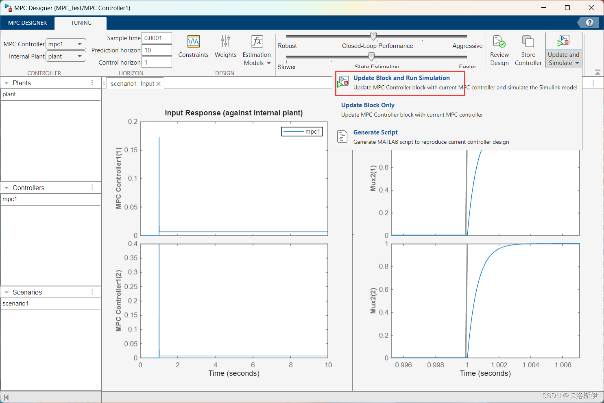Click the mpc1 plot legend

pyautogui.click(x=302, y=132)
